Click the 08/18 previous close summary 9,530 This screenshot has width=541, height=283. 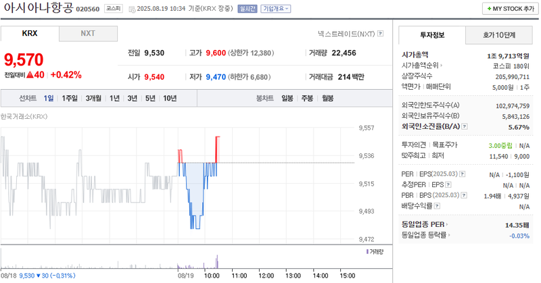click(x=27, y=276)
